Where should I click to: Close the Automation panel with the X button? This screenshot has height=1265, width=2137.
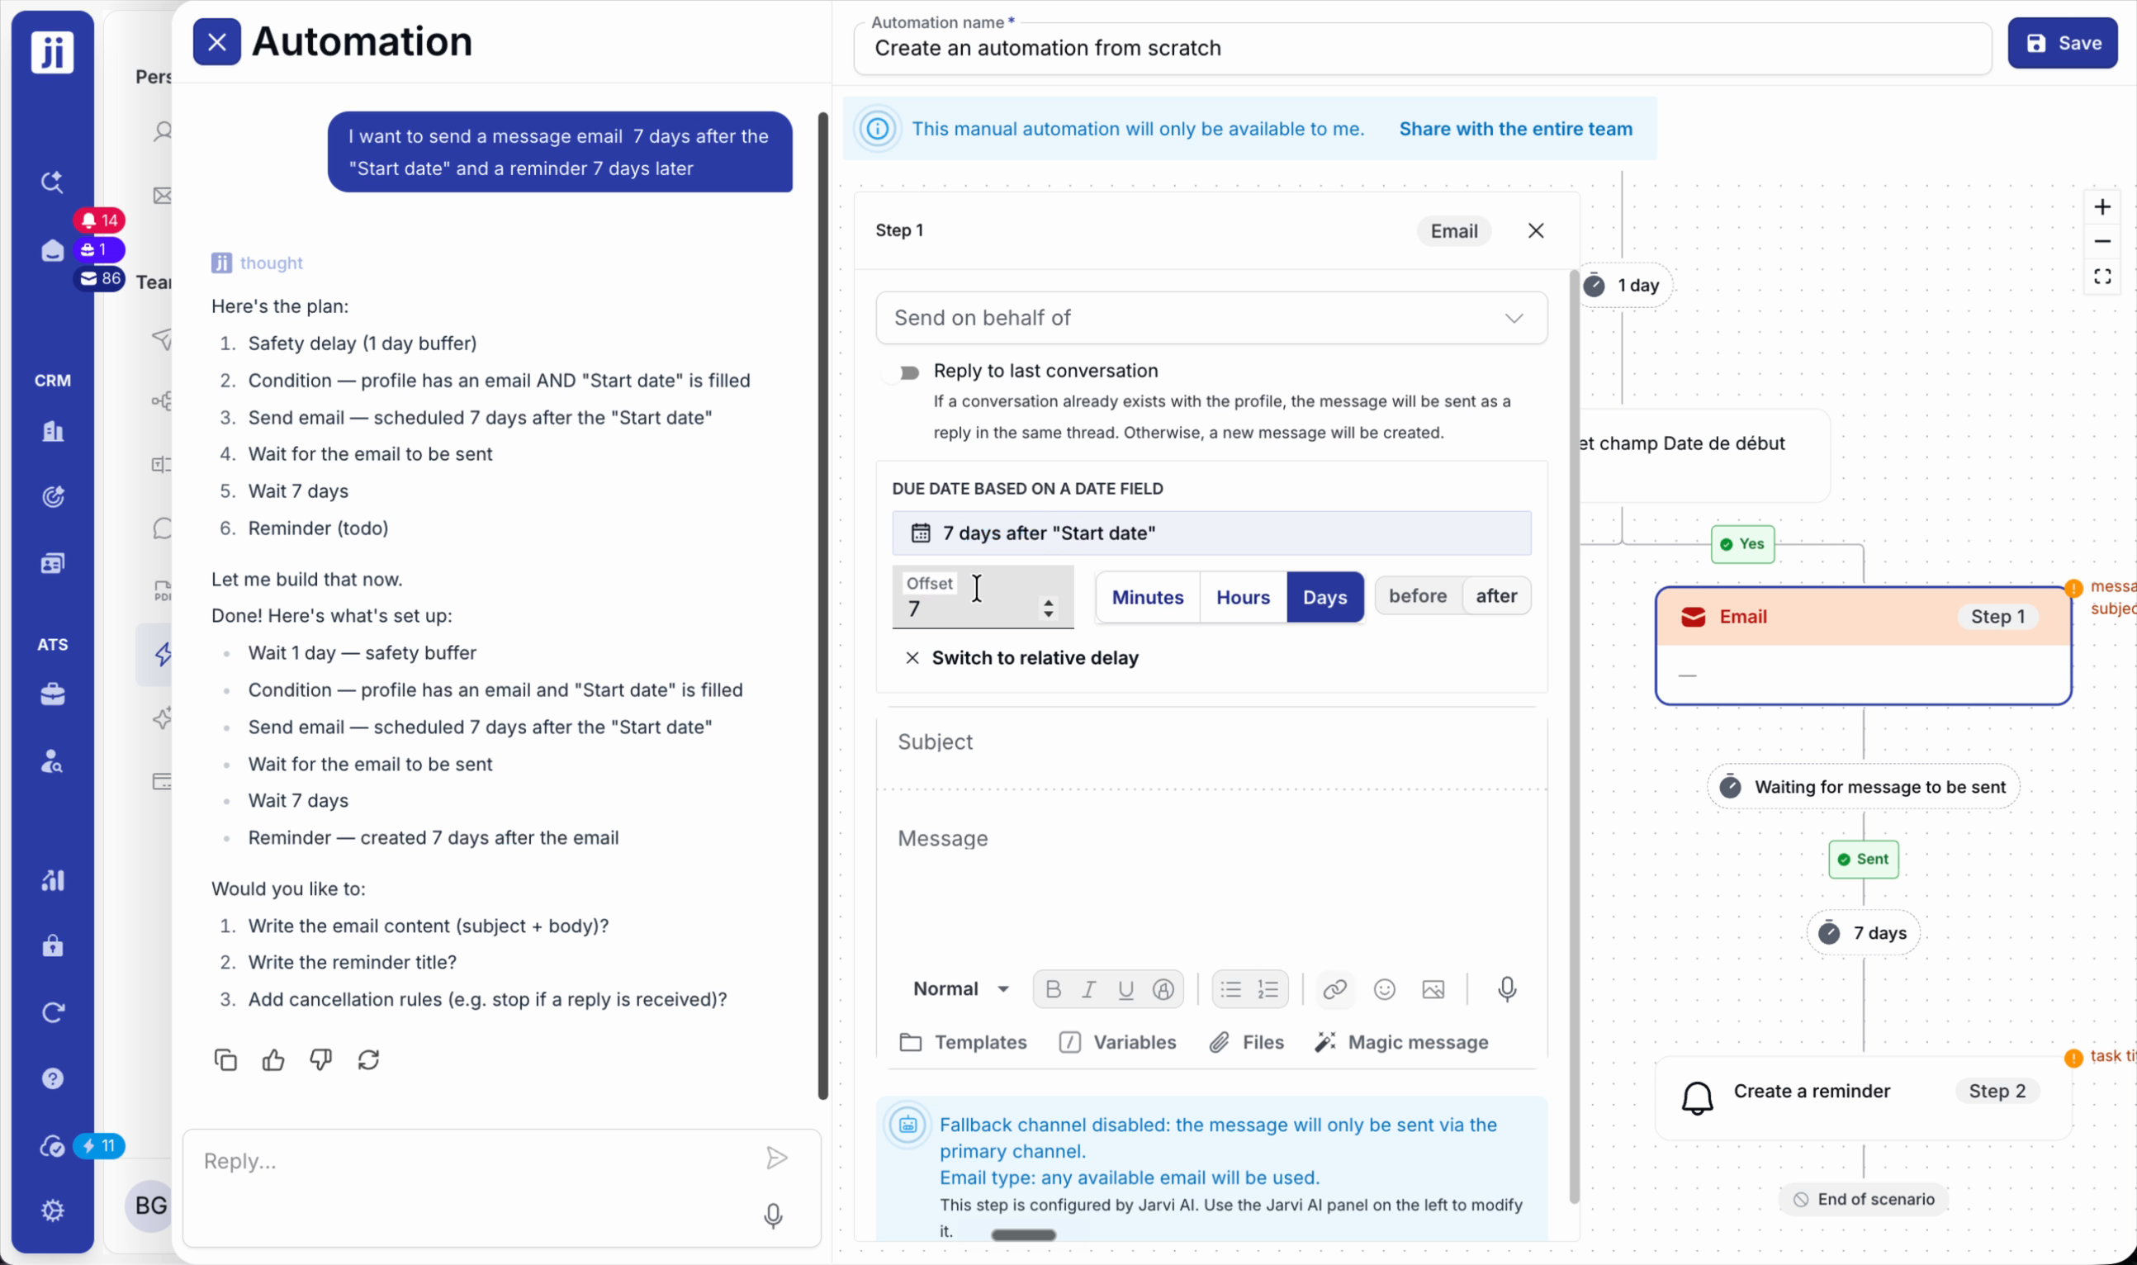[216, 42]
